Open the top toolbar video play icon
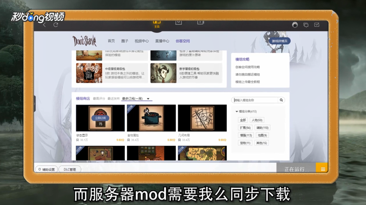This screenshot has height=205, width=366. [x=201, y=23]
